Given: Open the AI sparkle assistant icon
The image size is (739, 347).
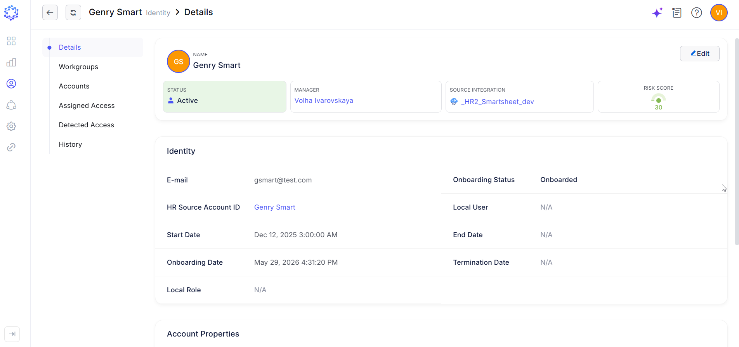Looking at the screenshot, I should [657, 13].
